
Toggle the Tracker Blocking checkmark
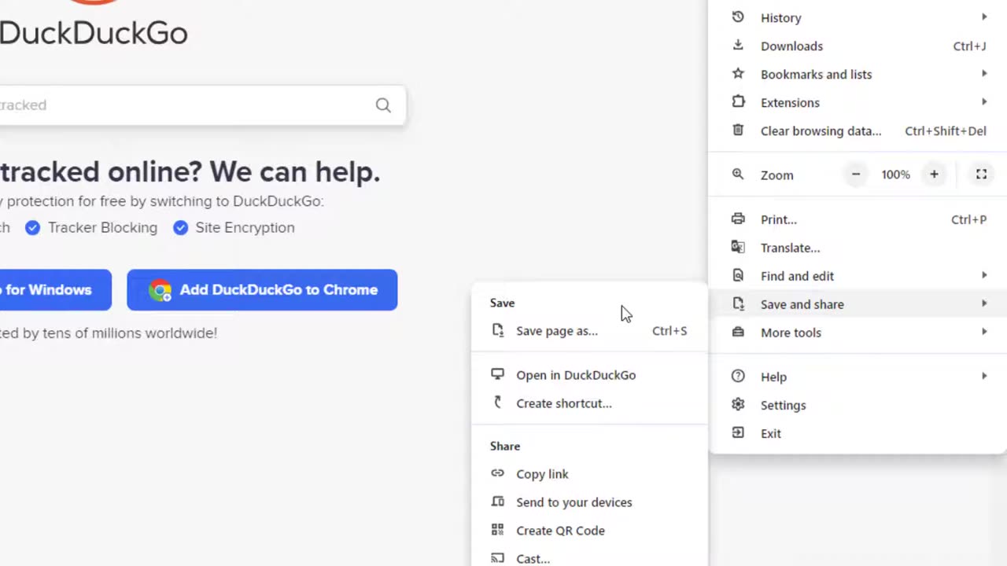[32, 228]
